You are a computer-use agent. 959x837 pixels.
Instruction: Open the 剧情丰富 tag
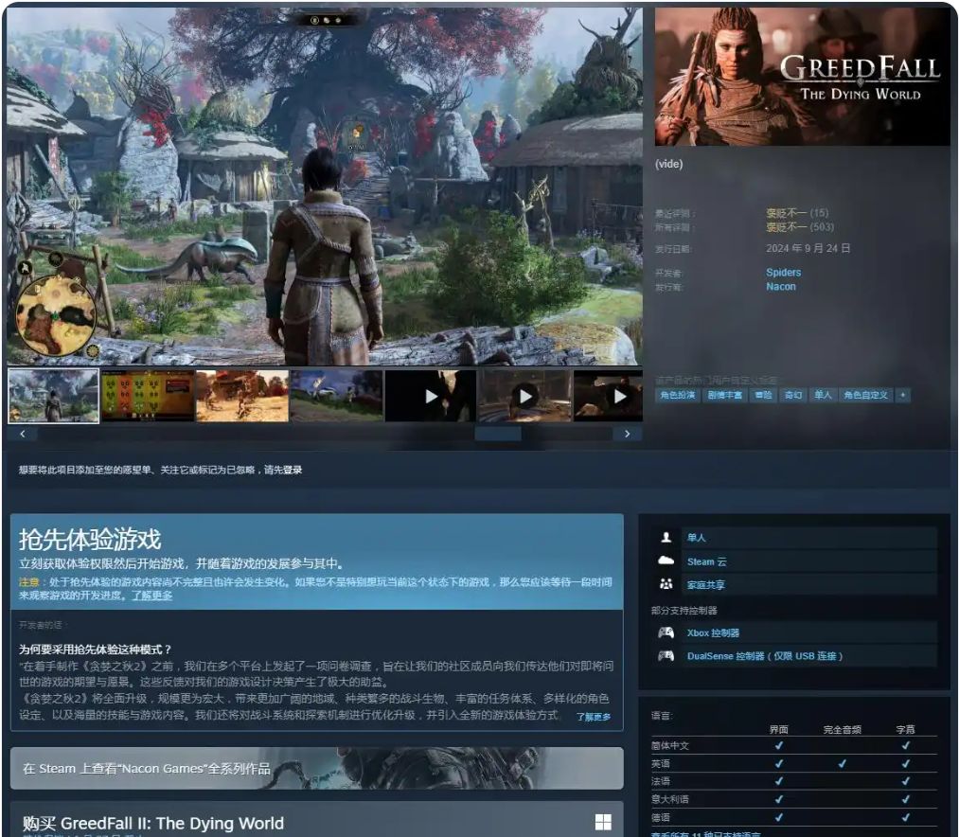click(x=725, y=395)
